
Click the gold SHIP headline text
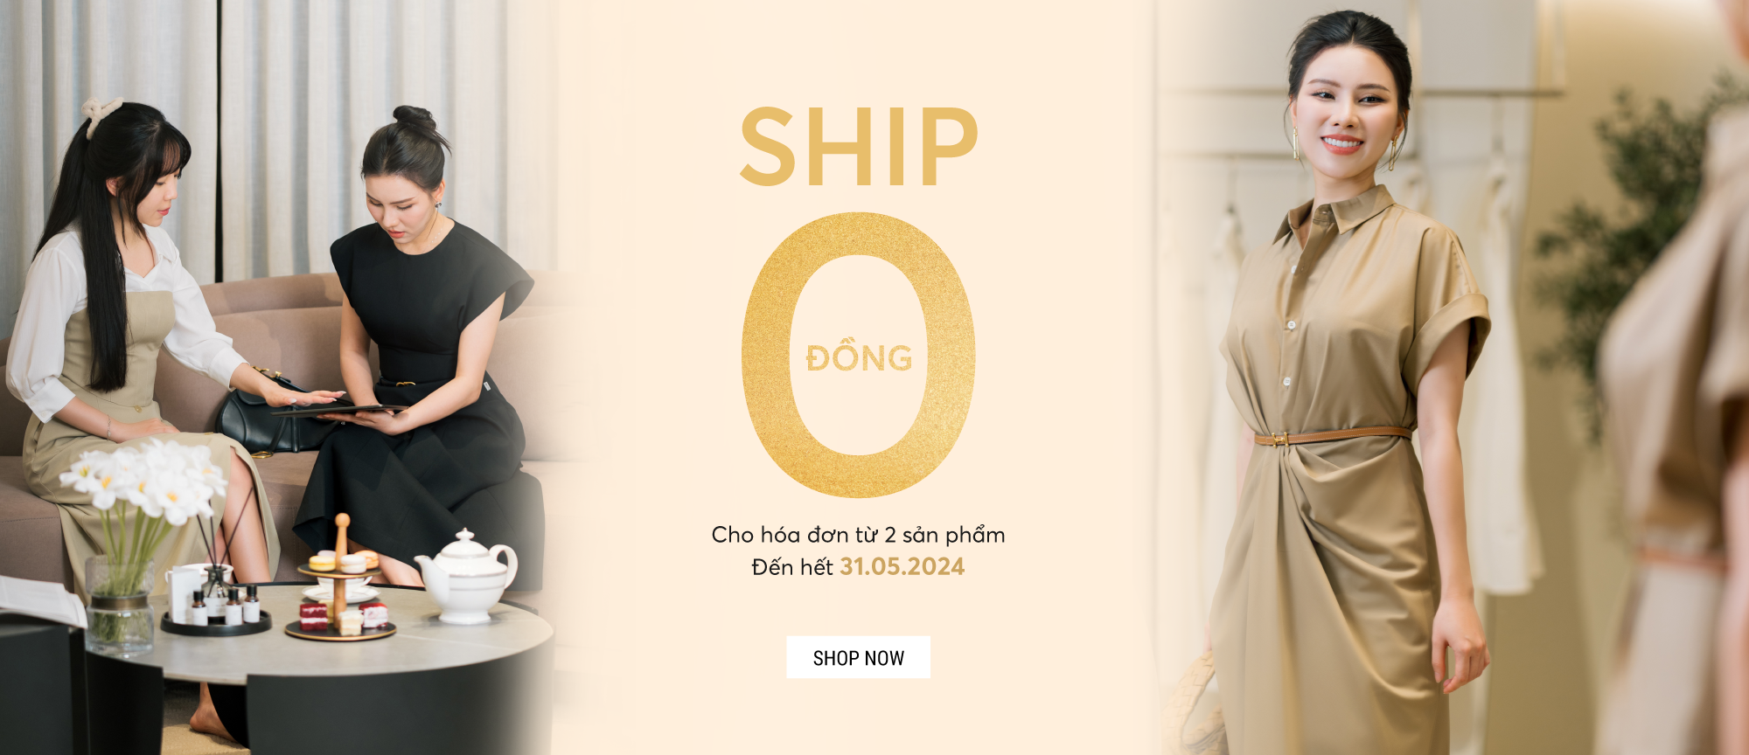(x=858, y=147)
